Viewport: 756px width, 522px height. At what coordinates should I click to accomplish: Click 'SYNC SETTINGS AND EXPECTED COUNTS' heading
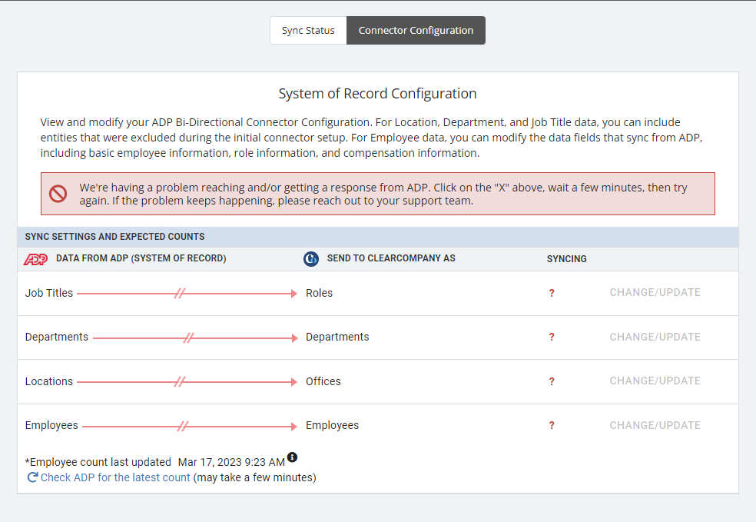pos(114,236)
